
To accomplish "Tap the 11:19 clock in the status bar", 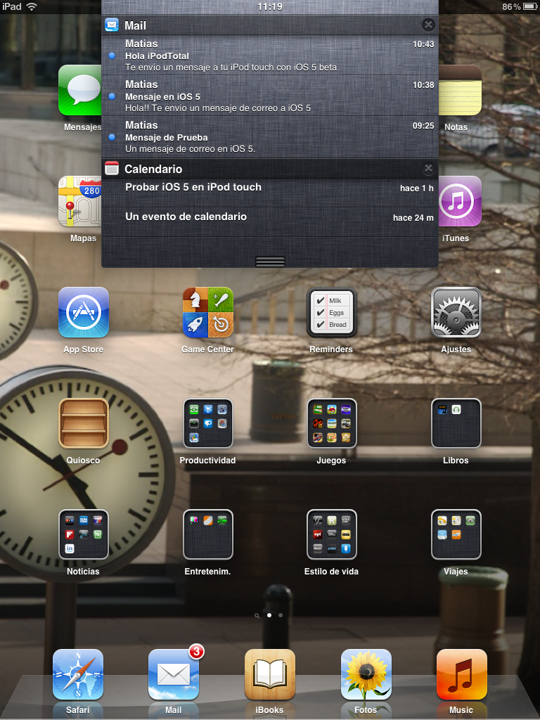I will tap(270, 6).
